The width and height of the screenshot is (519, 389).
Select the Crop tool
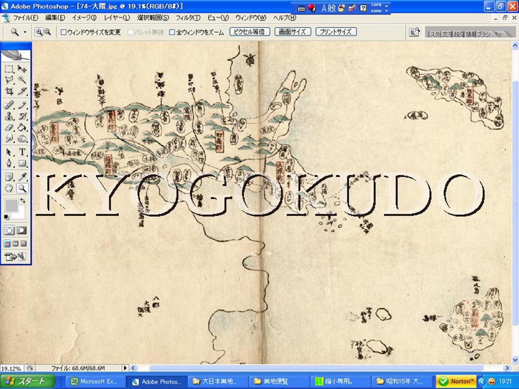click(9, 91)
